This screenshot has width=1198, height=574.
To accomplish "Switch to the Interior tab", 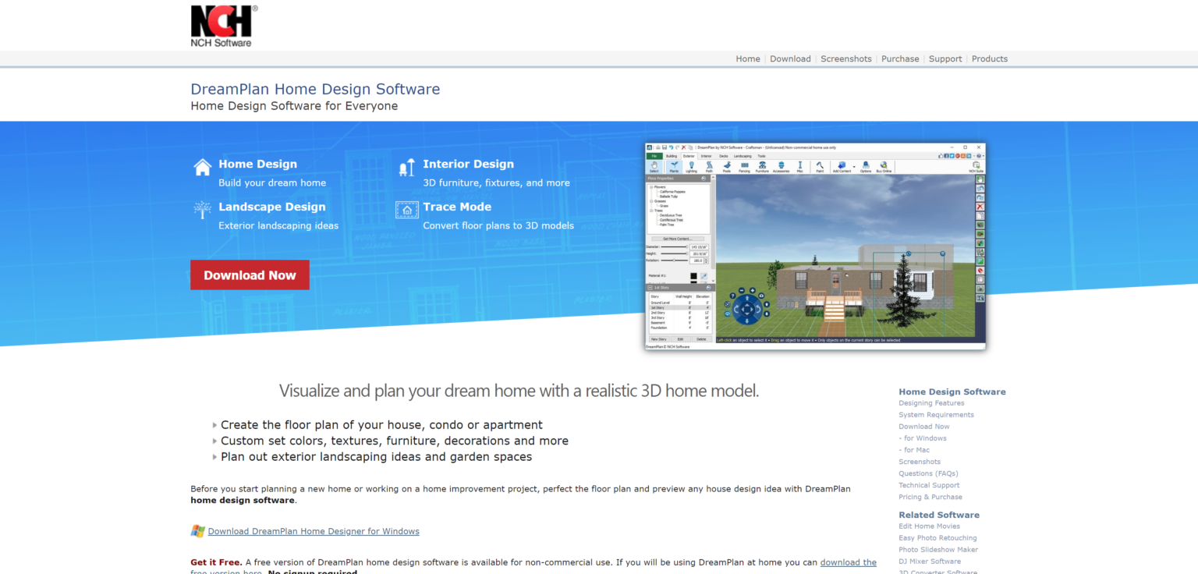I will [x=707, y=156].
